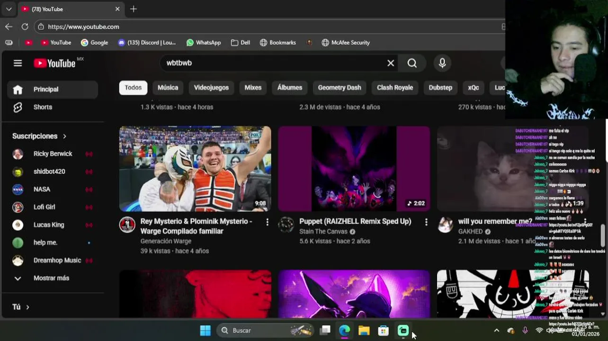Open File Explorer from taskbar
Viewport: 608px width, 341px height.
point(364,331)
